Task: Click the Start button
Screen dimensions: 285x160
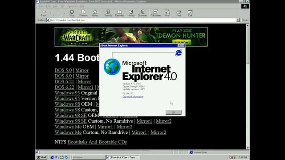Action: (x=41, y=157)
